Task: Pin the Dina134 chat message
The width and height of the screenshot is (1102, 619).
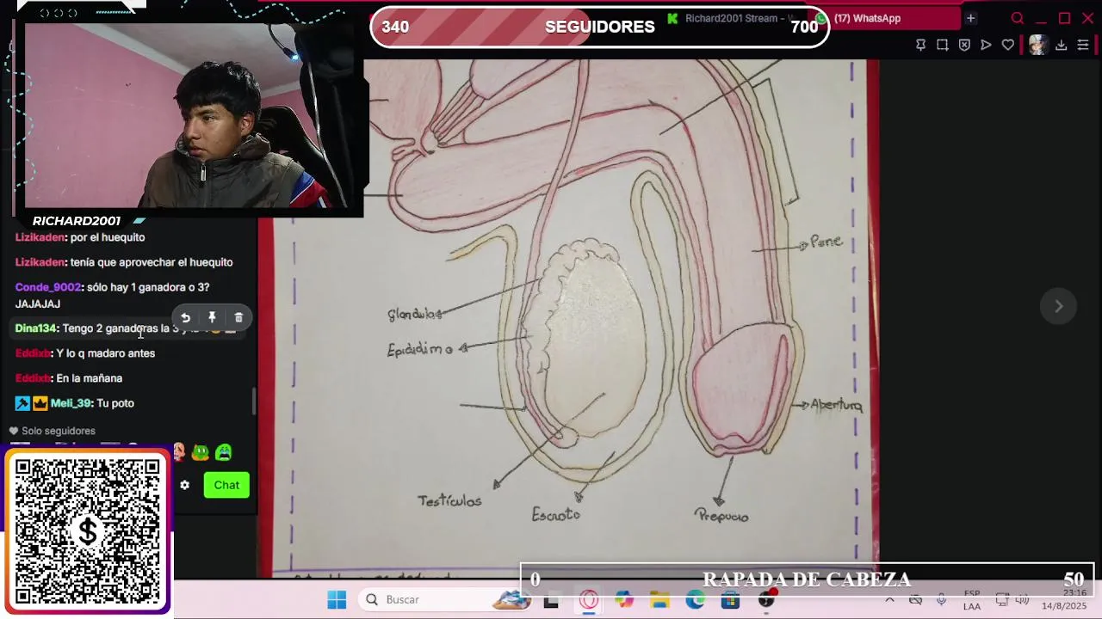Action: pyautogui.click(x=212, y=318)
